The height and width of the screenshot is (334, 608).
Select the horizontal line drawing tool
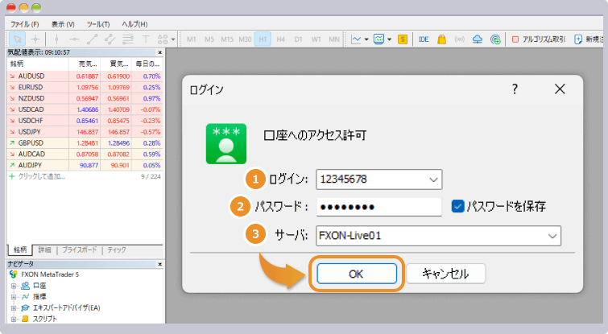coord(74,39)
